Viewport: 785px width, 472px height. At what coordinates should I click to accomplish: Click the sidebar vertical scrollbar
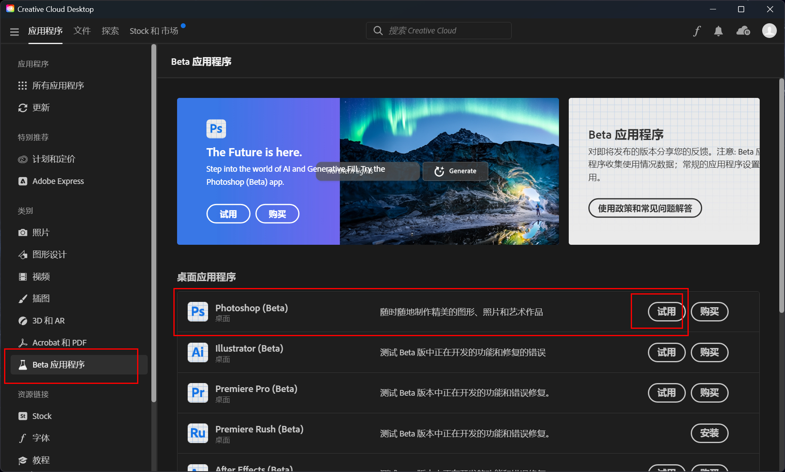[x=154, y=224]
